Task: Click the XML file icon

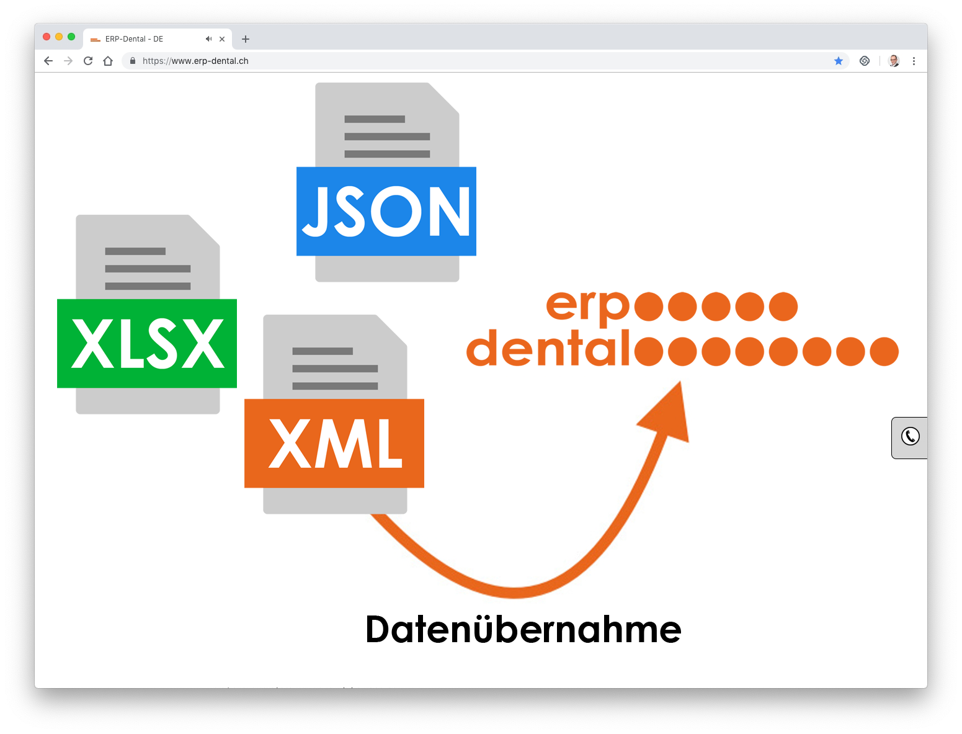Action: click(334, 414)
